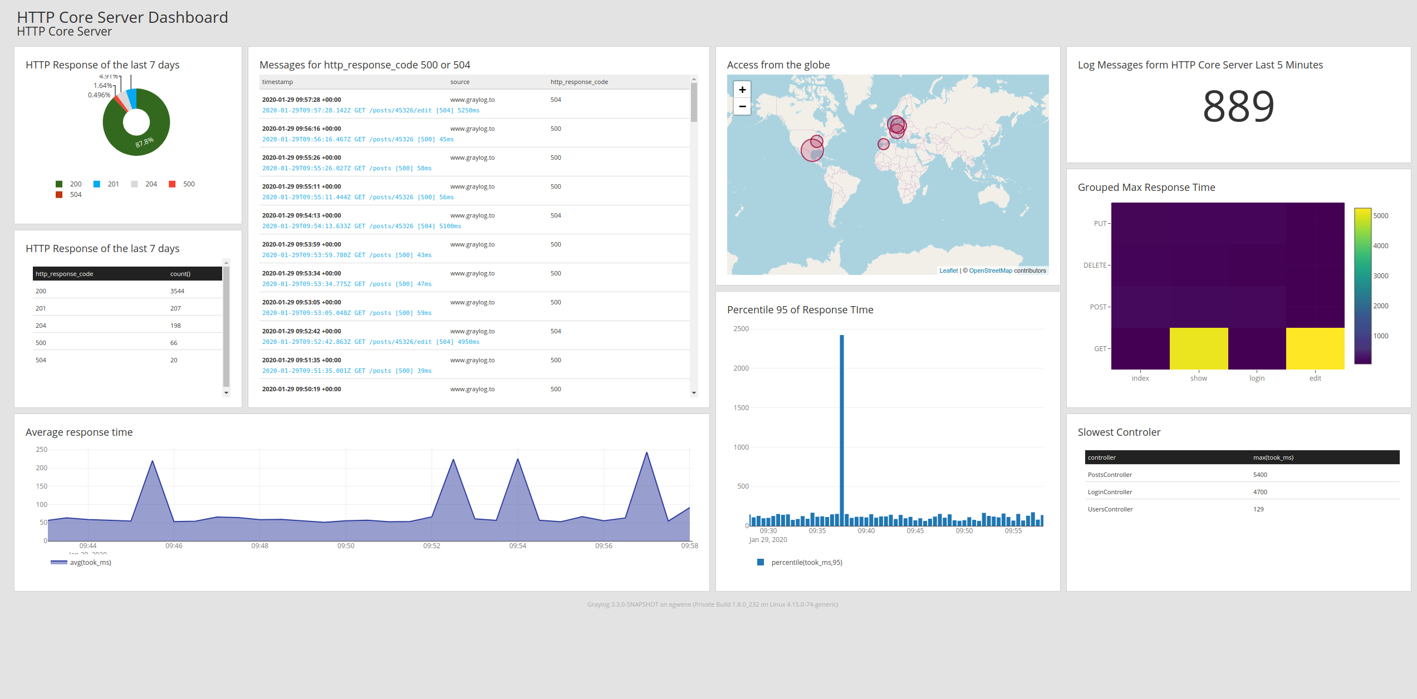Sort the table by http_response_code column
Image resolution: width=1417 pixels, height=699 pixels.
click(x=64, y=273)
